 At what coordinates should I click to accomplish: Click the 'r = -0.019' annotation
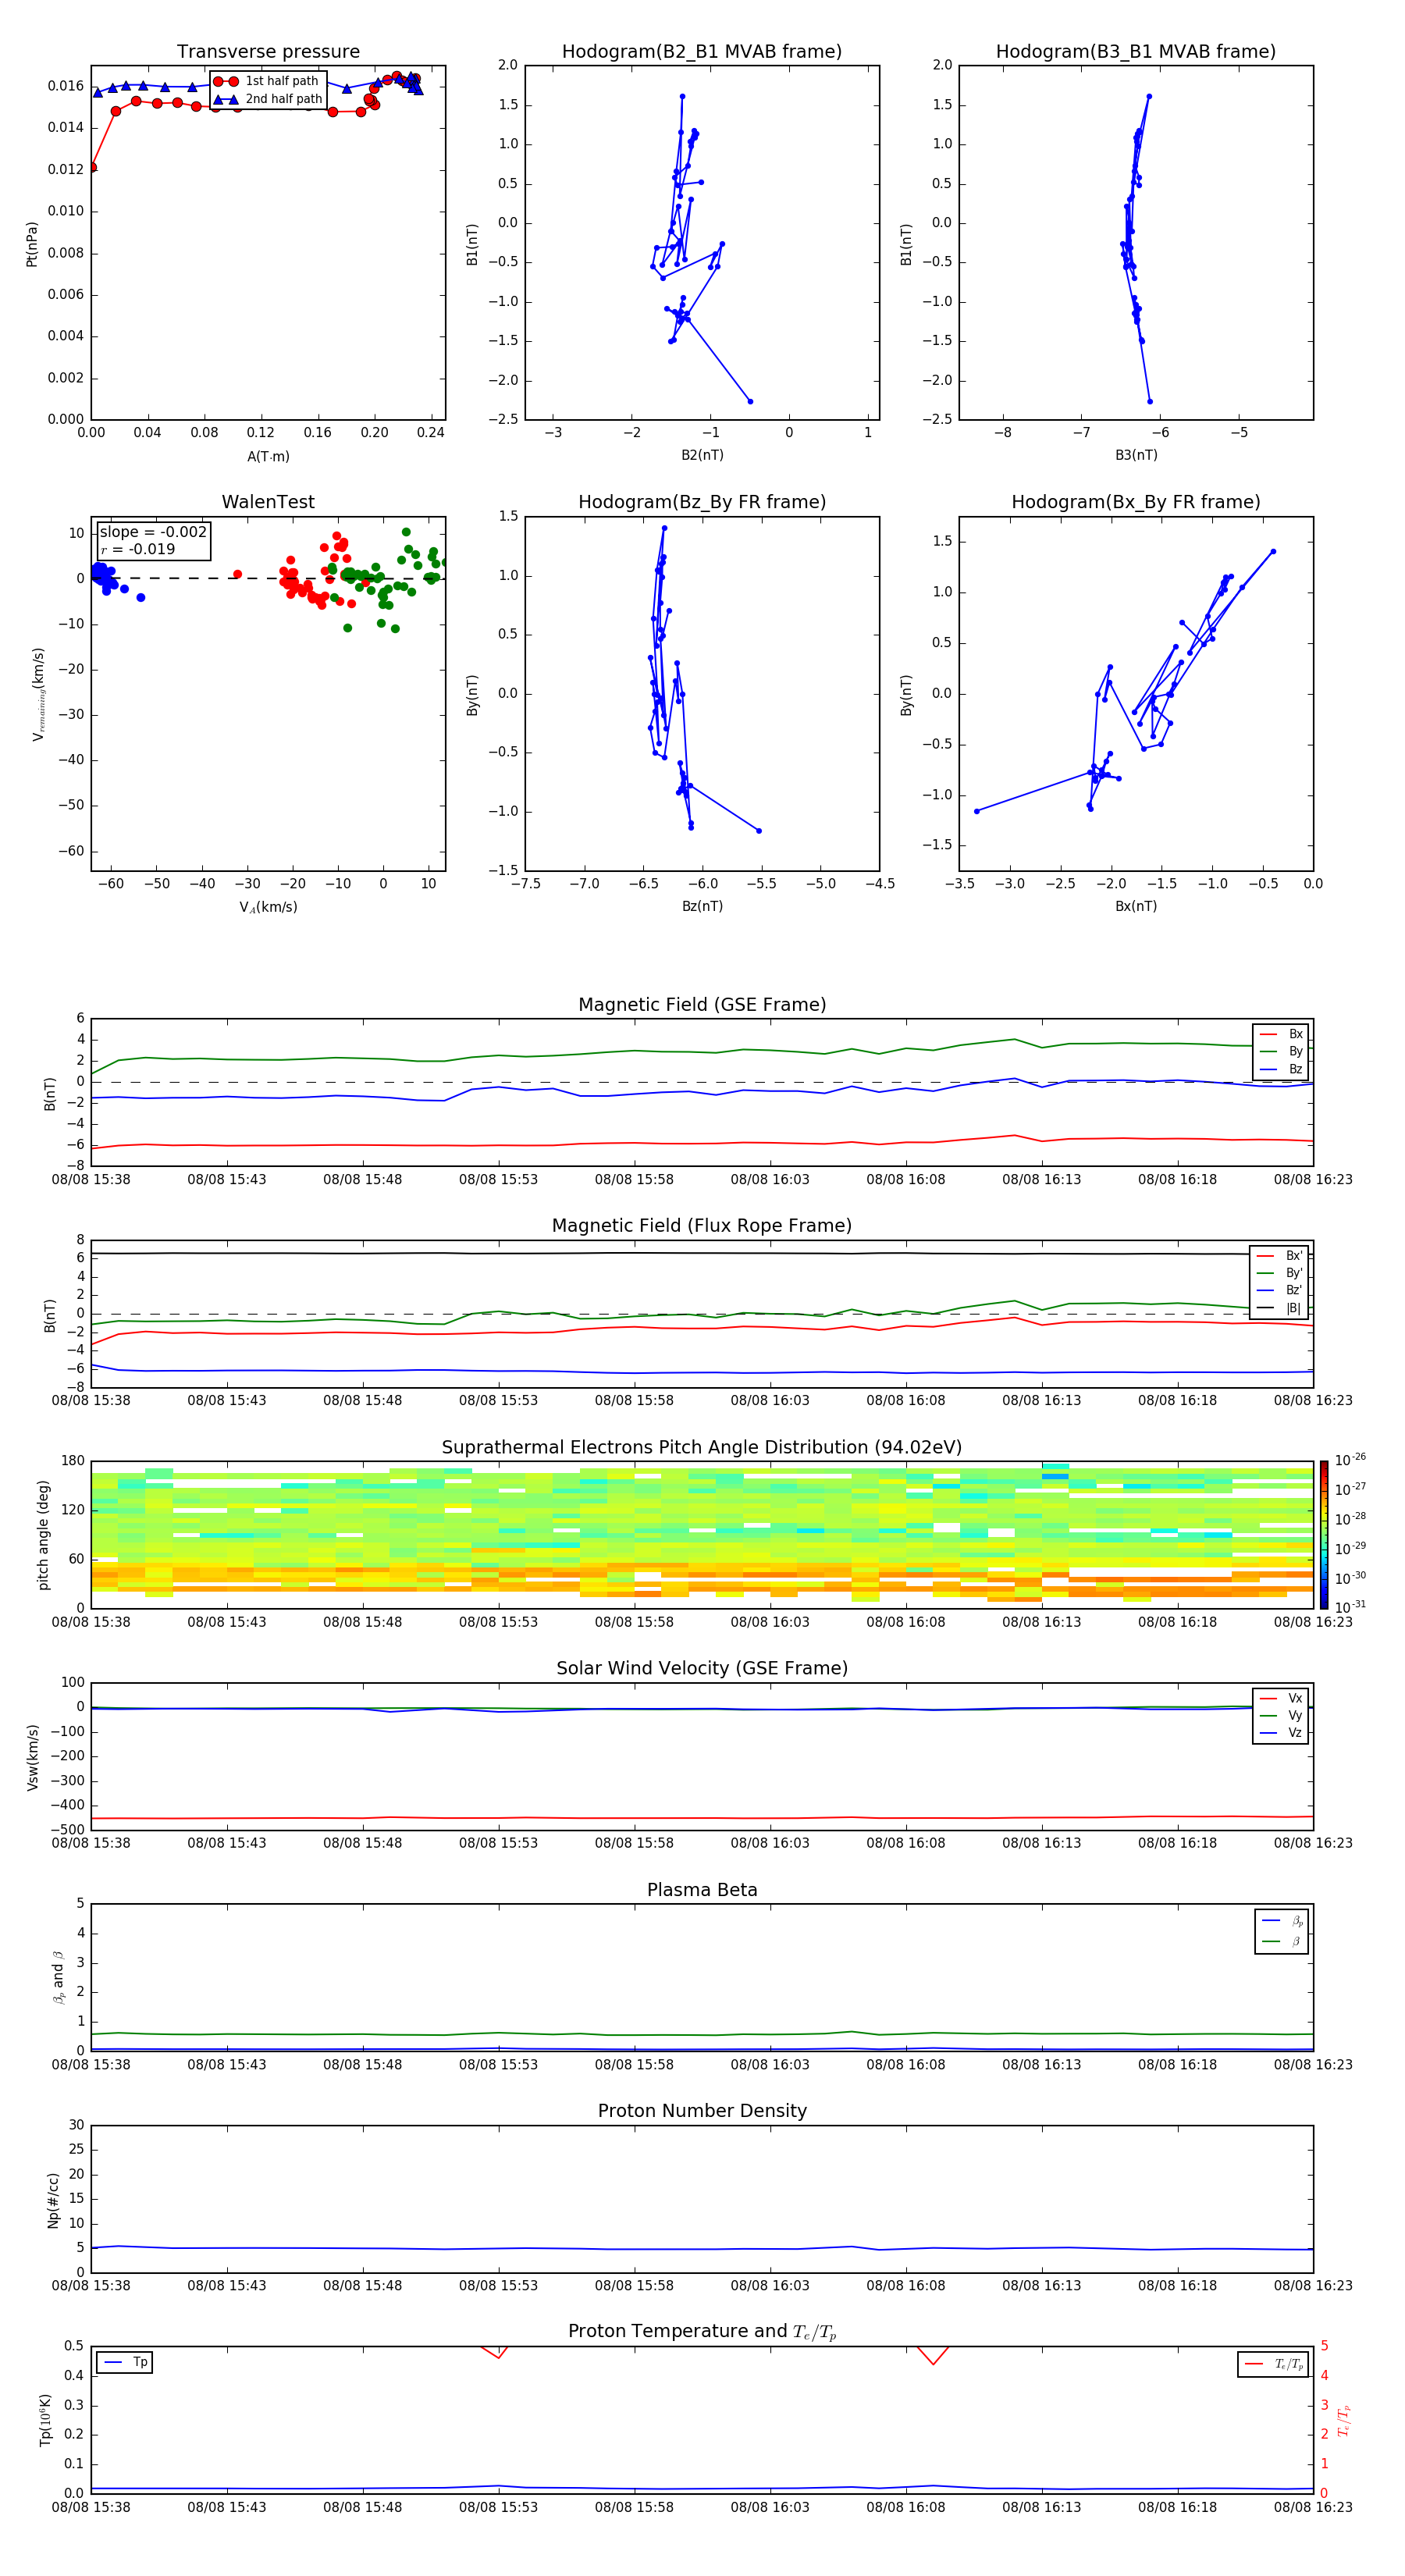point(138,549)
